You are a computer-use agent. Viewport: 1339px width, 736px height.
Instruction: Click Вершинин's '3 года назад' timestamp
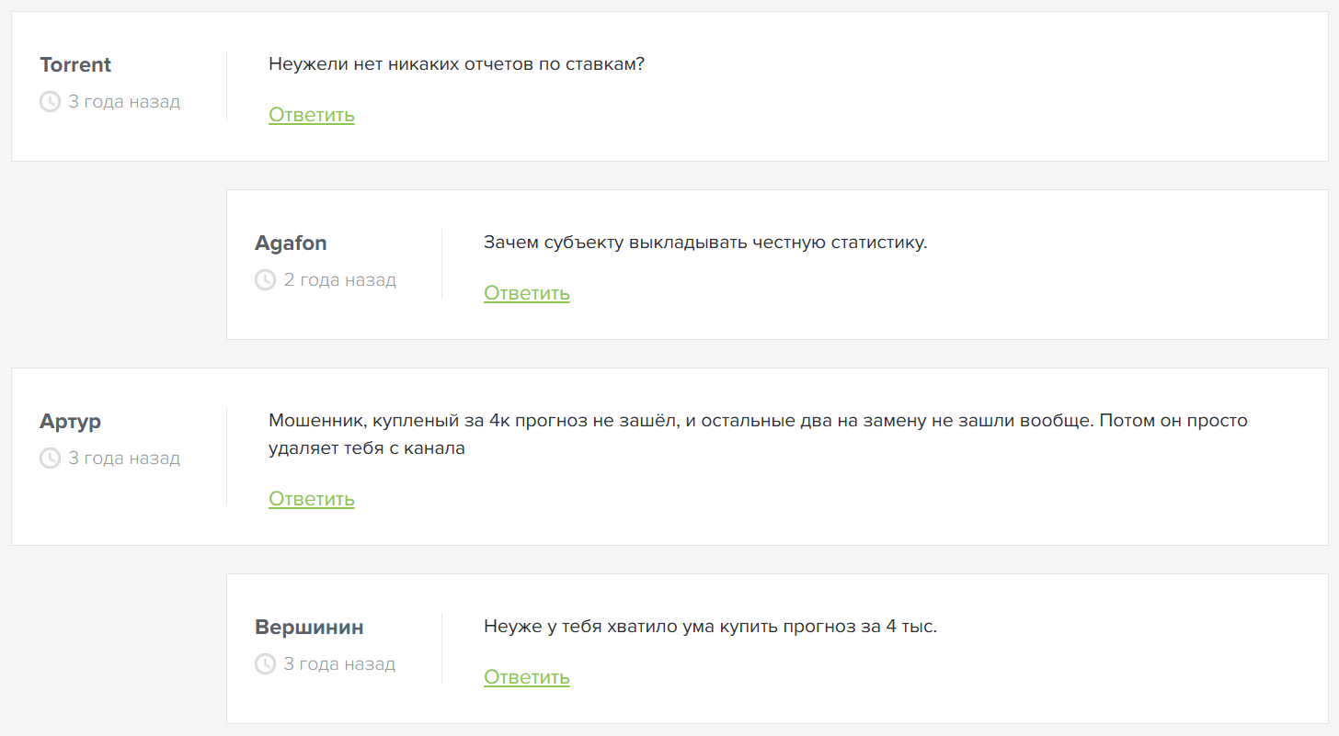(339, 664)
